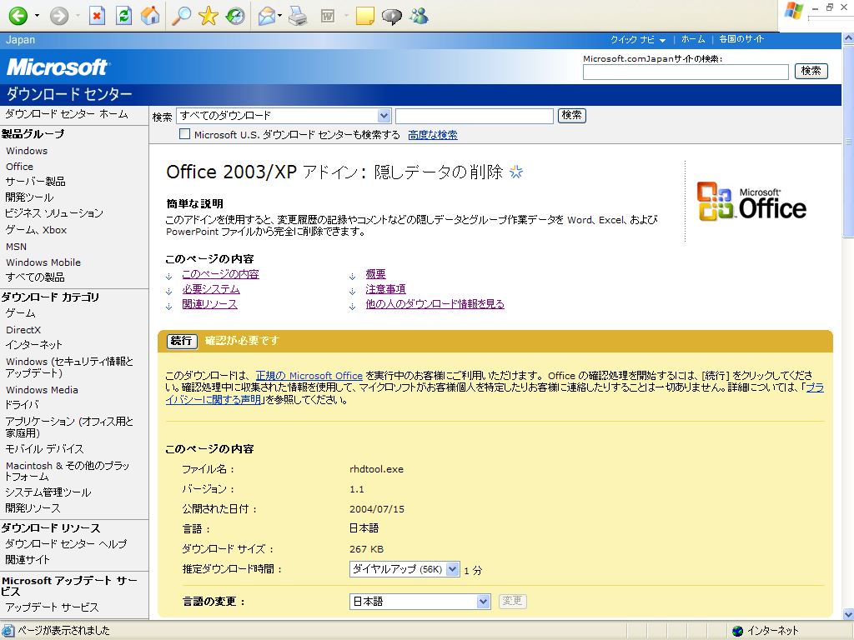
Task: Follow the 必要システム anchor link
Action: click(211, 289)
